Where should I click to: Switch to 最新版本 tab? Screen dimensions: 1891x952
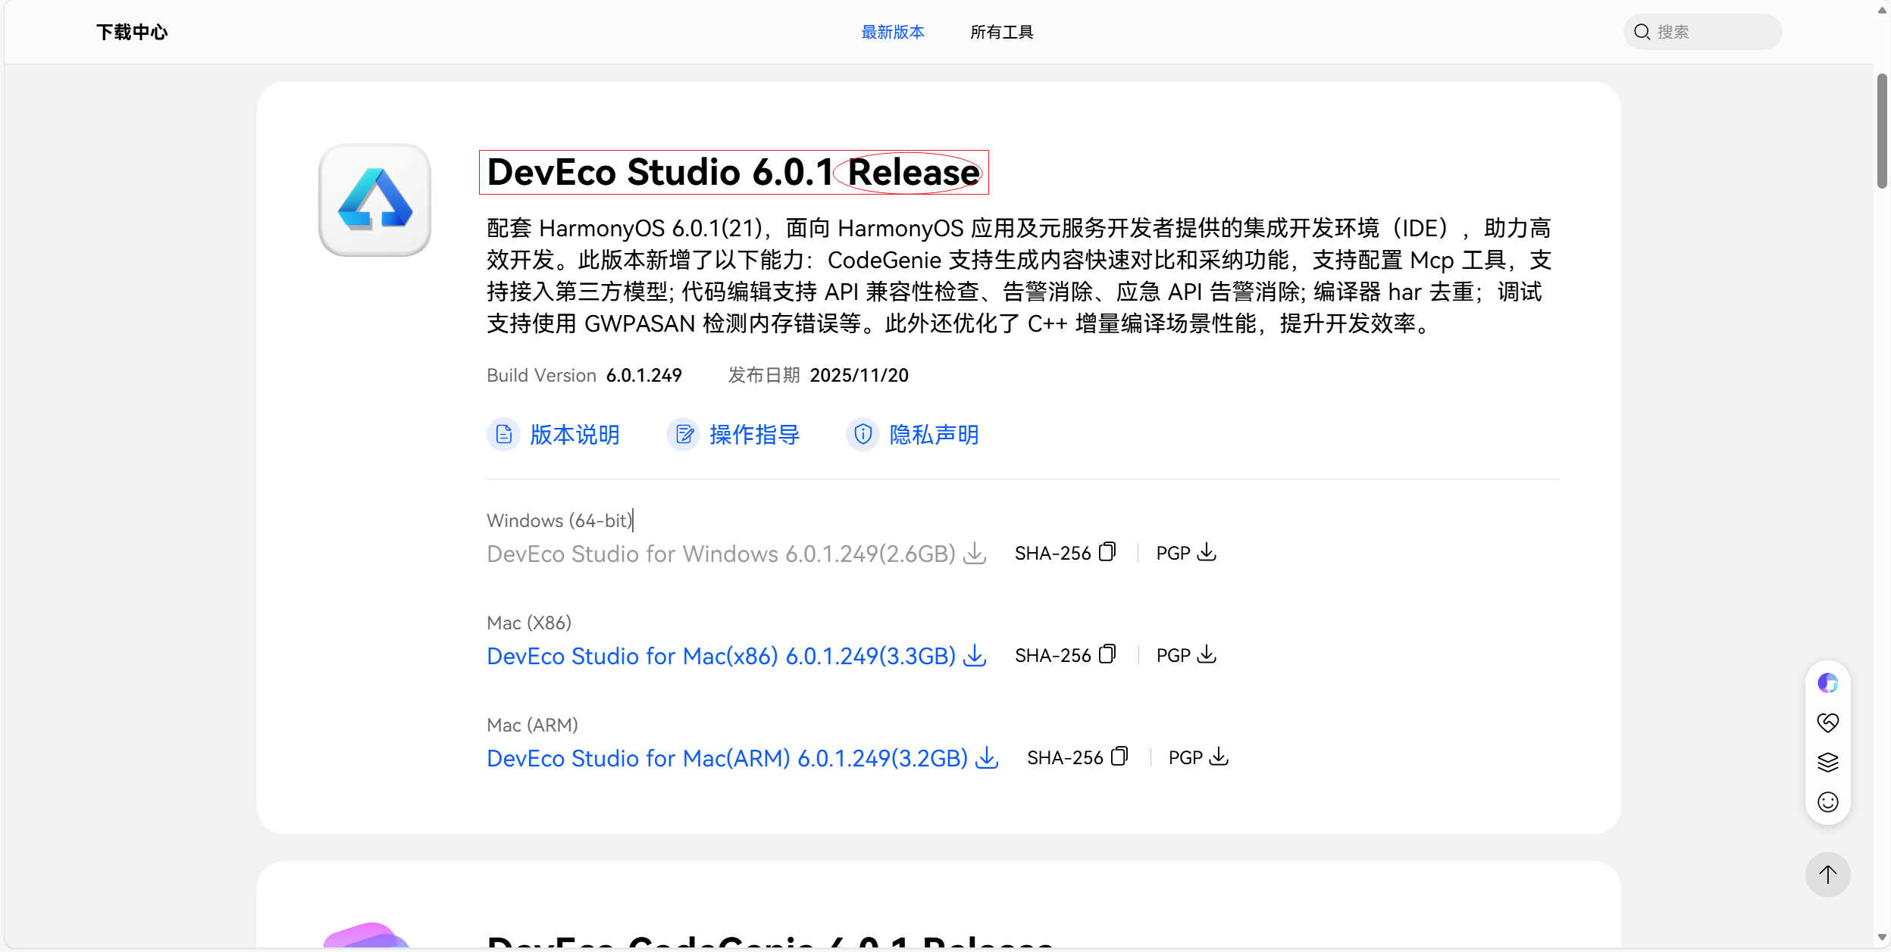coord(892,32)
